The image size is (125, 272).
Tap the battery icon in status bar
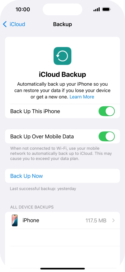(x=106, y=9)
